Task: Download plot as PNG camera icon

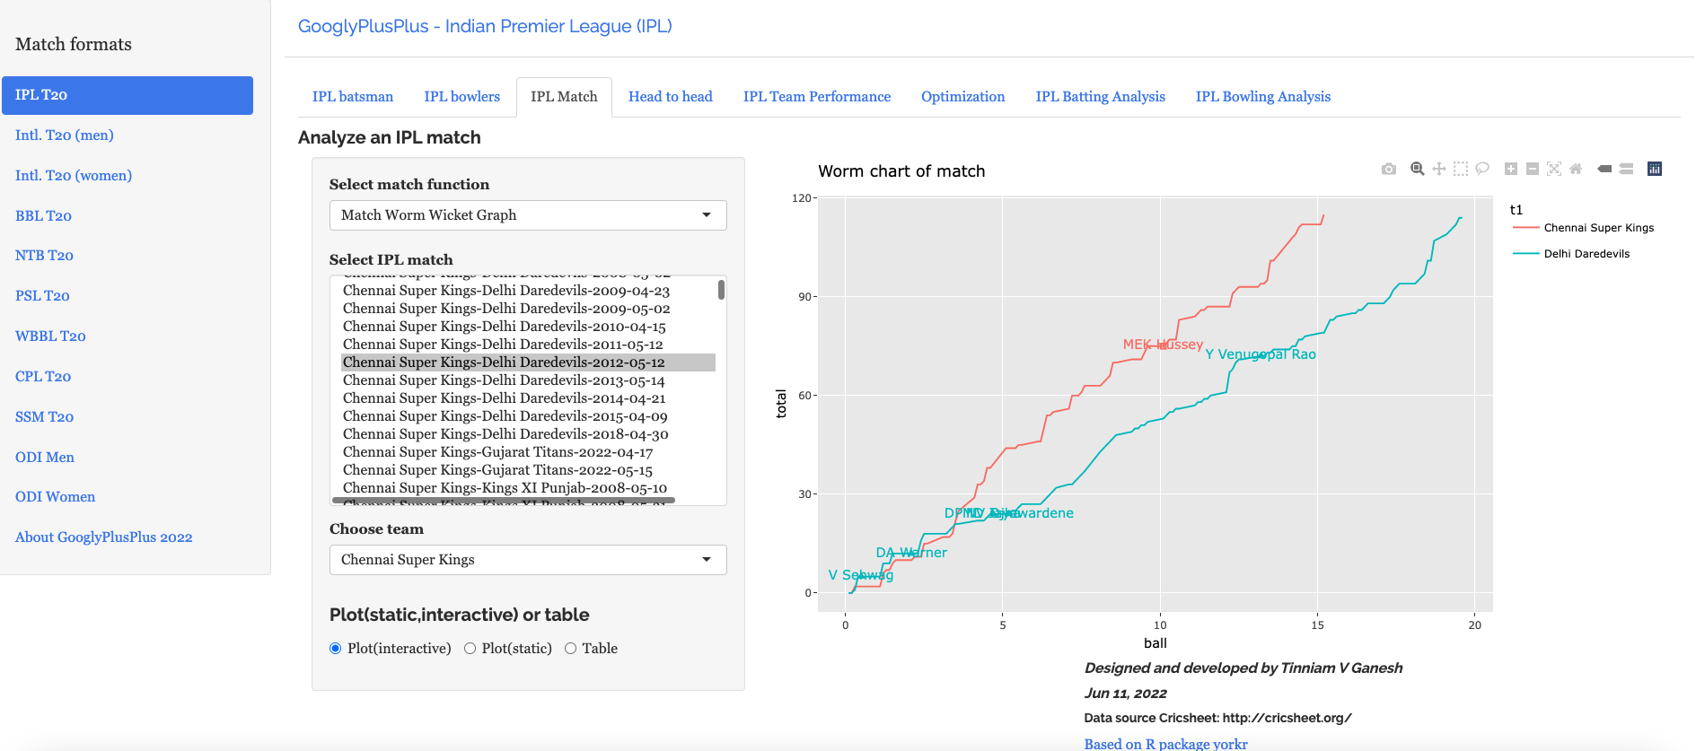Action: pos(1389,169)
